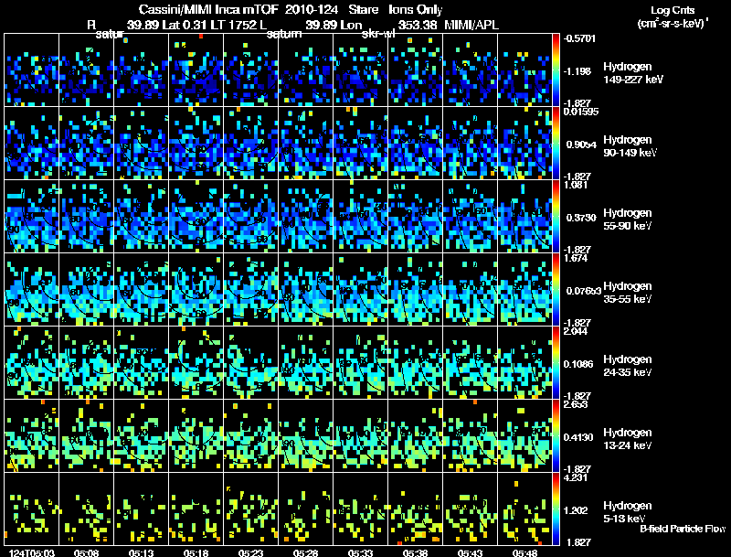The image size is (731, 557).
Task: Click the '0.9054' colorbar value
Action: tap(581, 145)
